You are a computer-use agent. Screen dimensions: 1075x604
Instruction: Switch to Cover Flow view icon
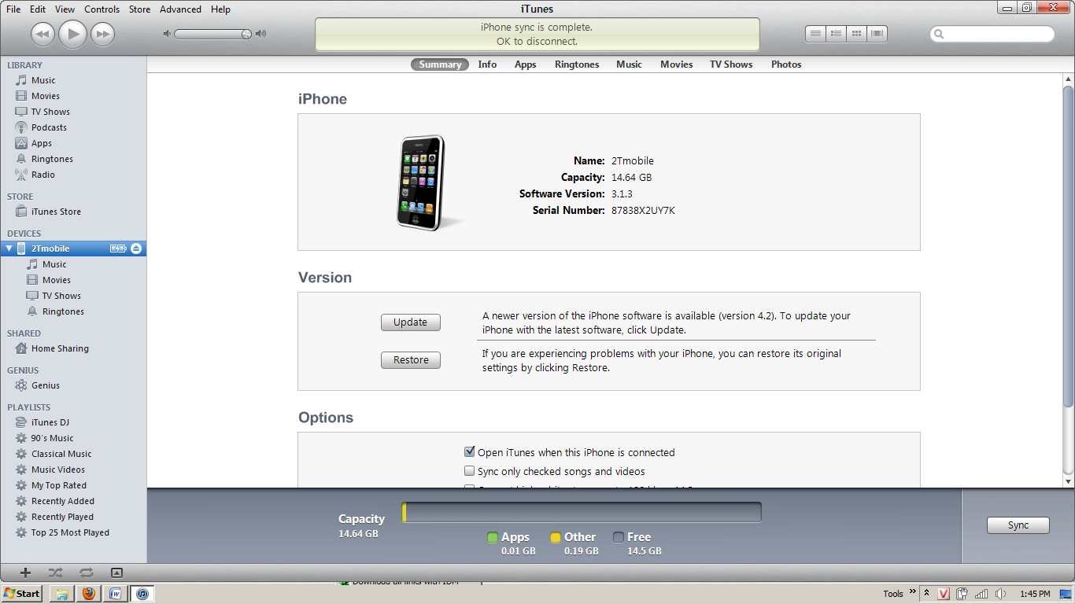click(877, 34)
